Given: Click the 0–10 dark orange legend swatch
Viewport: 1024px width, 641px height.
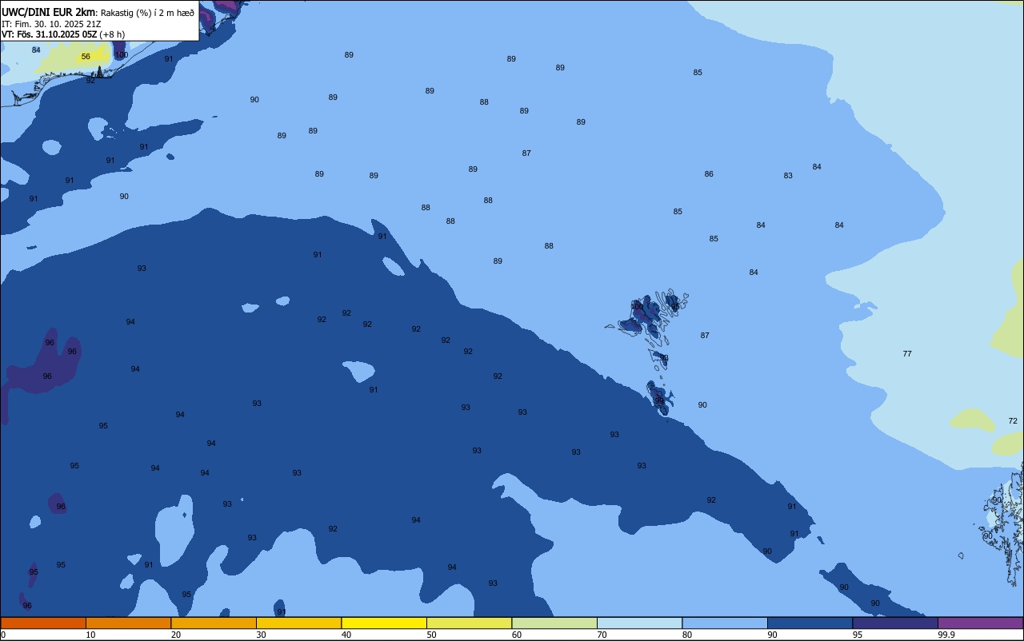Looking at the screenshot, I should click(43, 623).
